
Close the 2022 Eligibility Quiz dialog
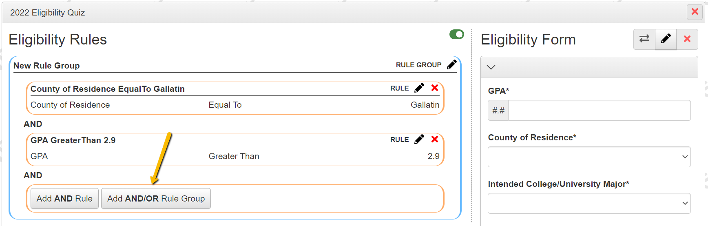pos(695,12)
